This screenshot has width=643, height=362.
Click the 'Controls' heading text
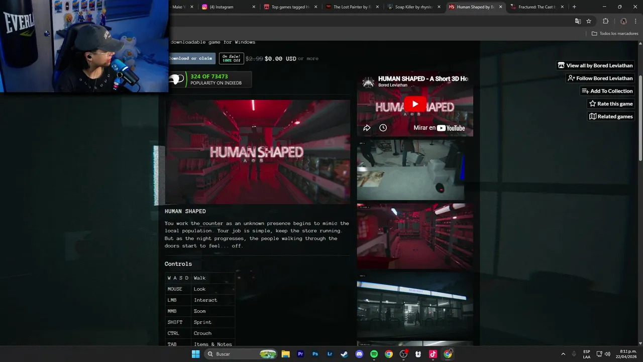(x=178, y=264)
